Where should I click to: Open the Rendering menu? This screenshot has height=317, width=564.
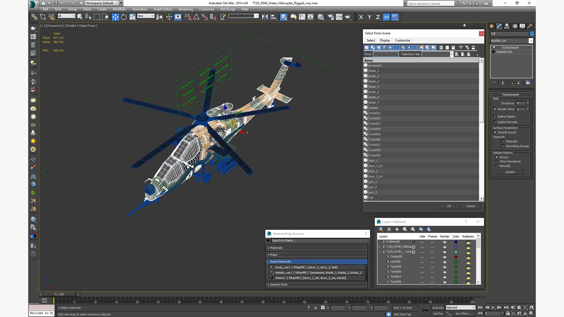point(186,9)
